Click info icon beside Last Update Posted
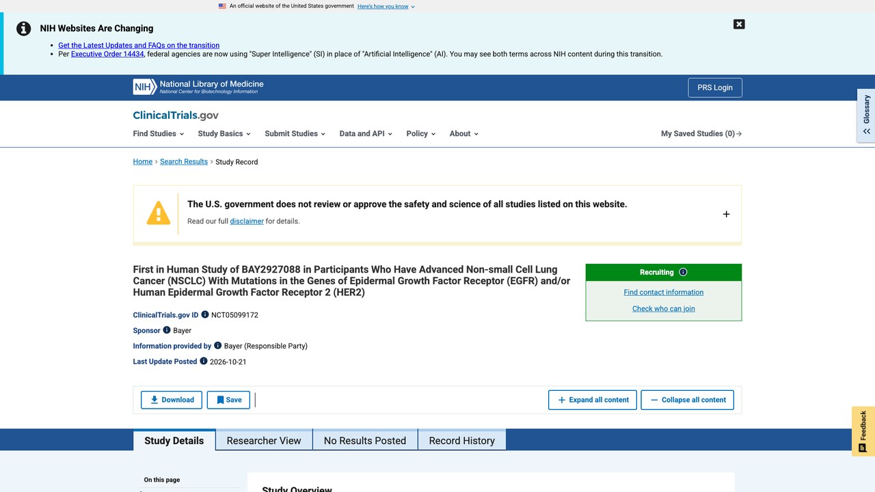Image resolution: width=875 pixels, height=492 pixels. click(204, 361)
